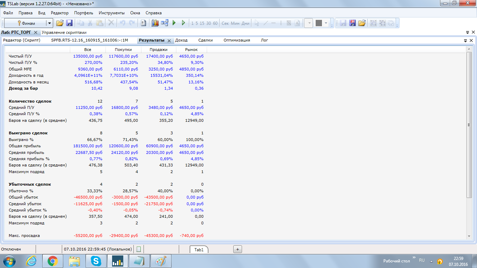Image resolution: width=477 pixels, height=268 pixels.
Task: Open the Инструменты menu
Action: pyautogui.click(x=111, y=13)
